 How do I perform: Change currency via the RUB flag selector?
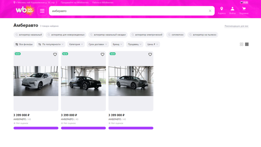244,3
